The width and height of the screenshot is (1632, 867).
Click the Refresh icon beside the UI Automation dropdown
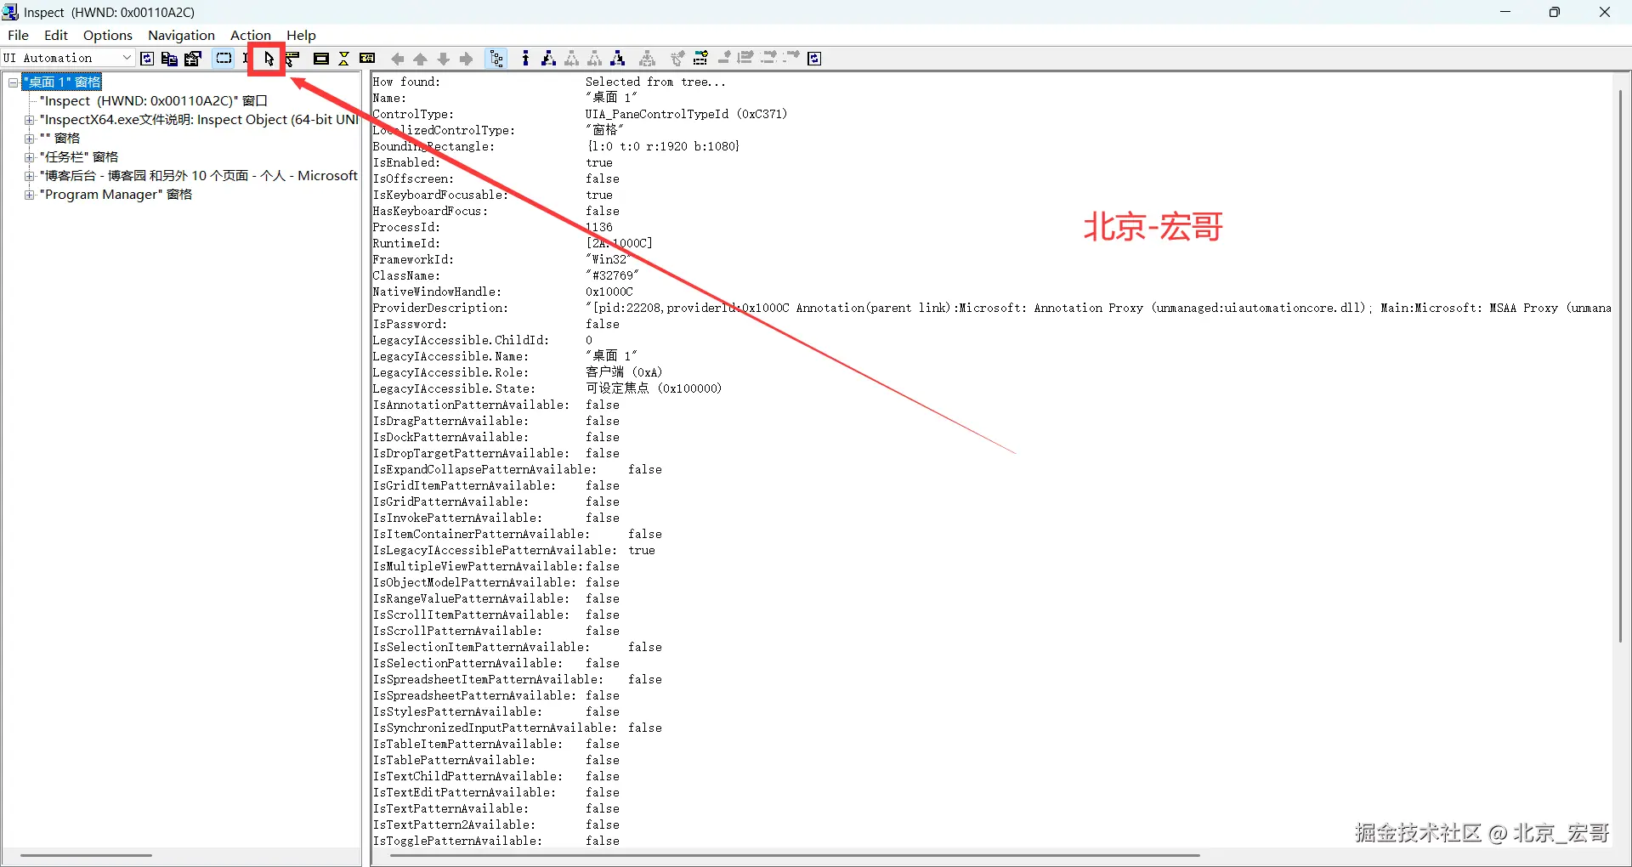(x=147, y=59)
